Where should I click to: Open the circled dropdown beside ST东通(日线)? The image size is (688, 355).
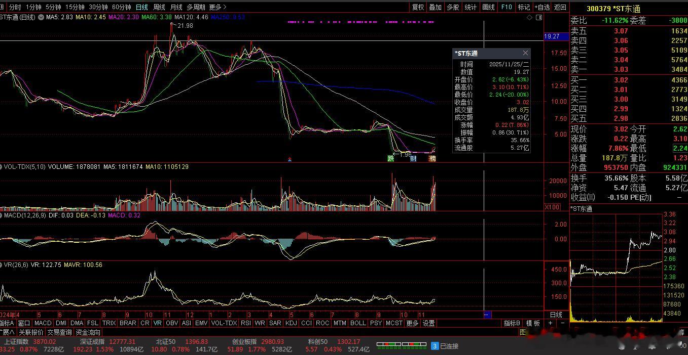click(40, 17)
